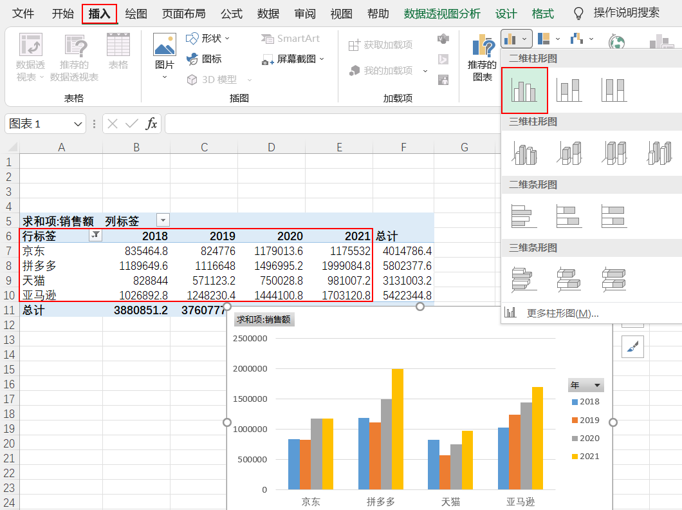Choose the 3-D 100% stacked column chart
The image size is (682, 510).
click(x=614, y=153)
